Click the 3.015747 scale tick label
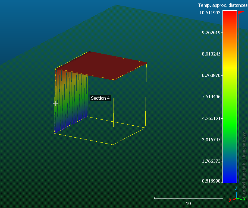 pos(211,140)
